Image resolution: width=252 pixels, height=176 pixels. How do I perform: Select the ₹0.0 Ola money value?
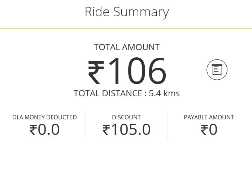pyautogui.click(x=44, y=129)
